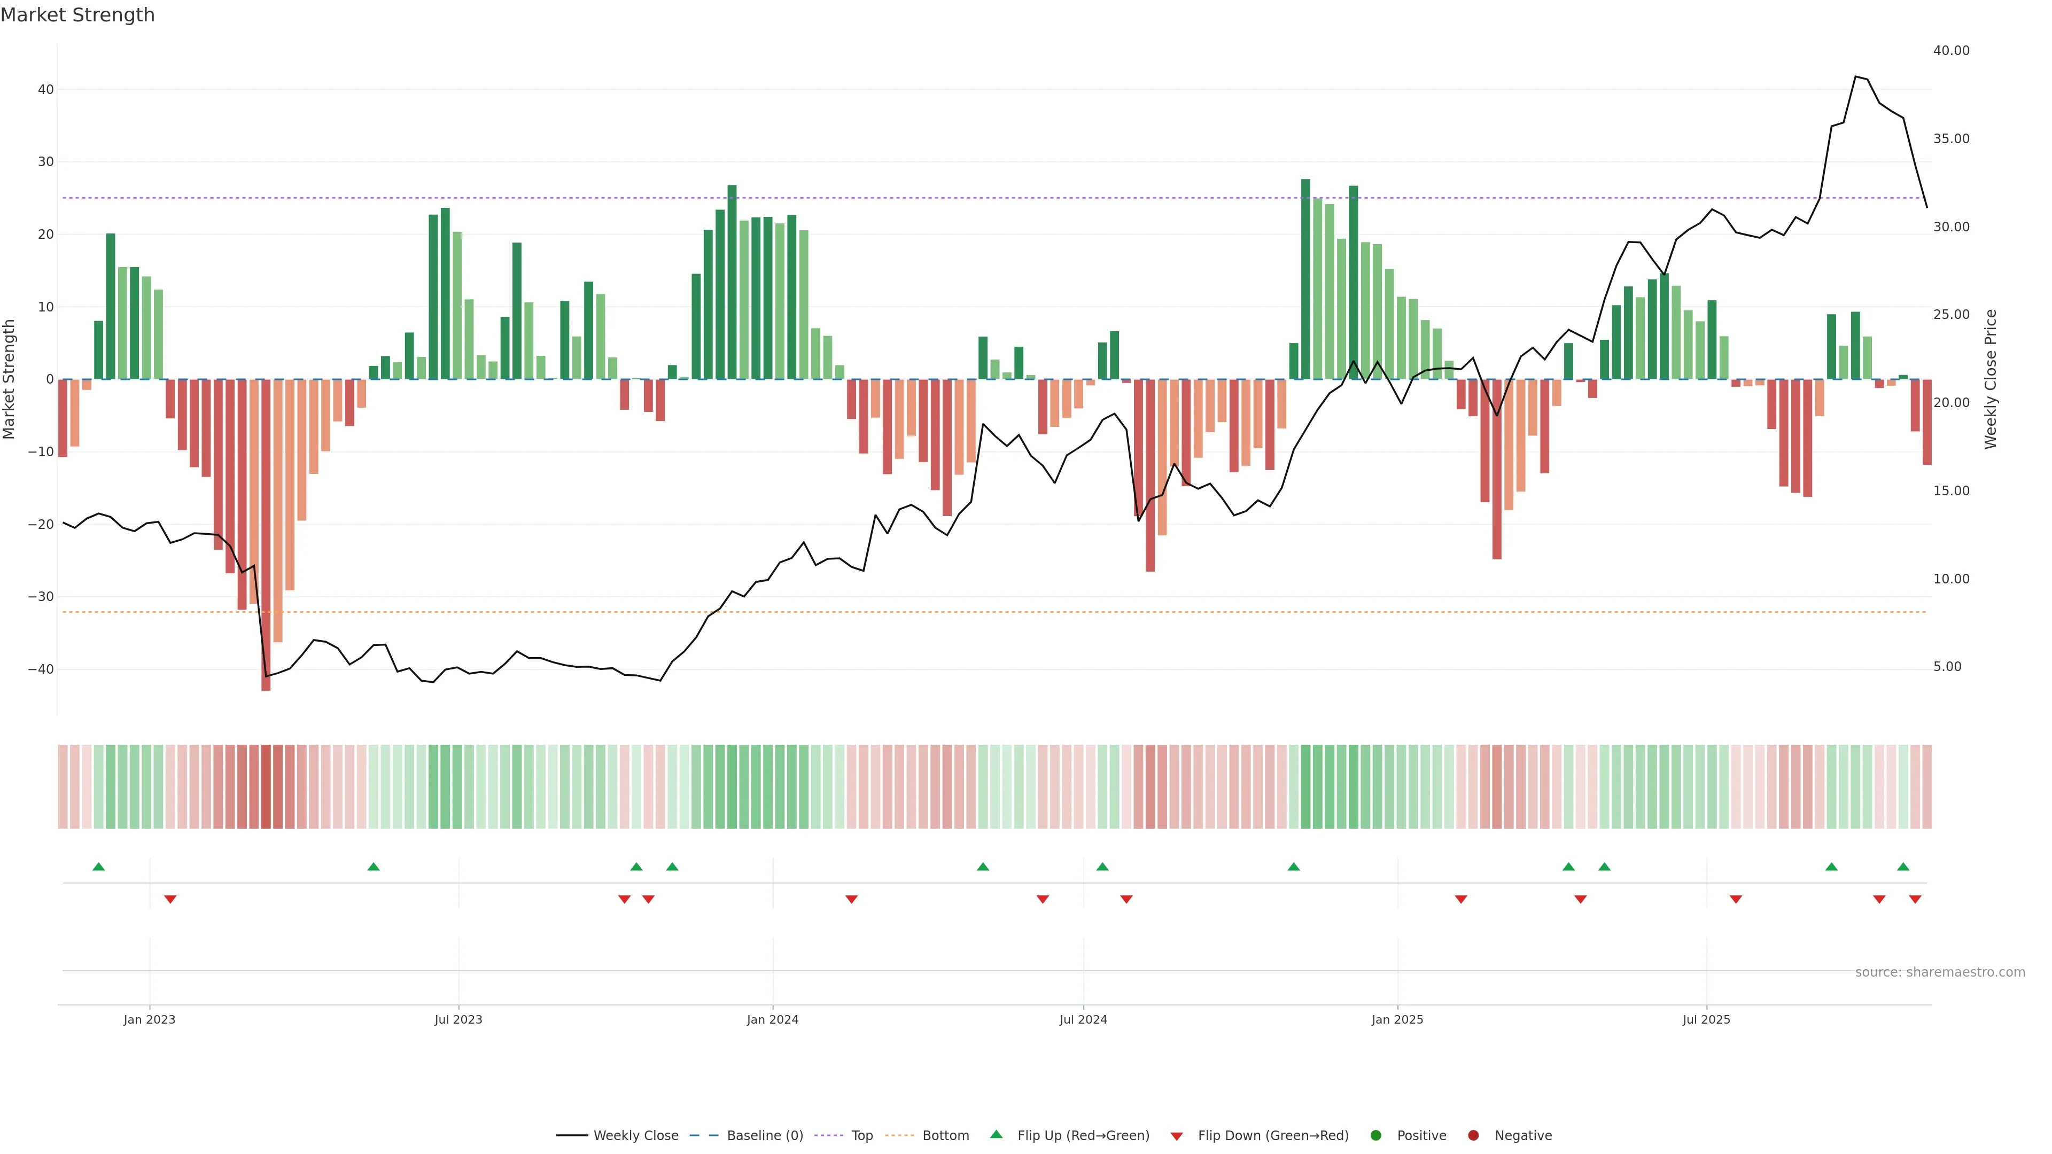This screenshot has height=1154, width=2052.
Task: Click the Jan 2024 x-axis label
Action: pos(772,1019)
